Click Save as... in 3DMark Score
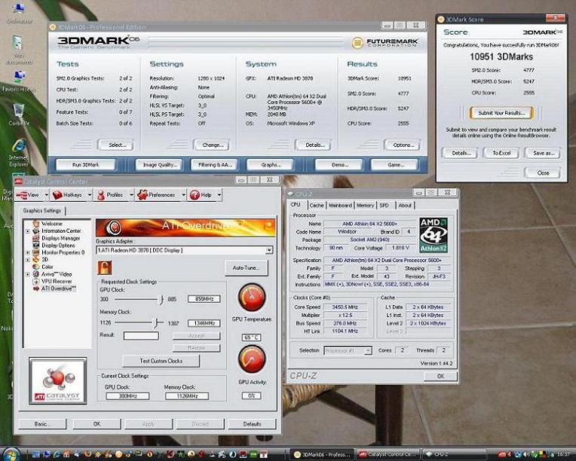The width and height of the screenshot is (576, 461). pos(544,153)
